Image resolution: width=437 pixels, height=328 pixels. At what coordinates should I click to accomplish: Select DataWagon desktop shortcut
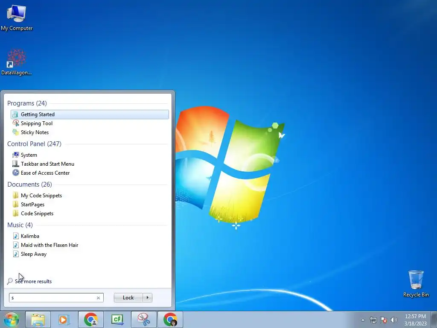[17, 62]
